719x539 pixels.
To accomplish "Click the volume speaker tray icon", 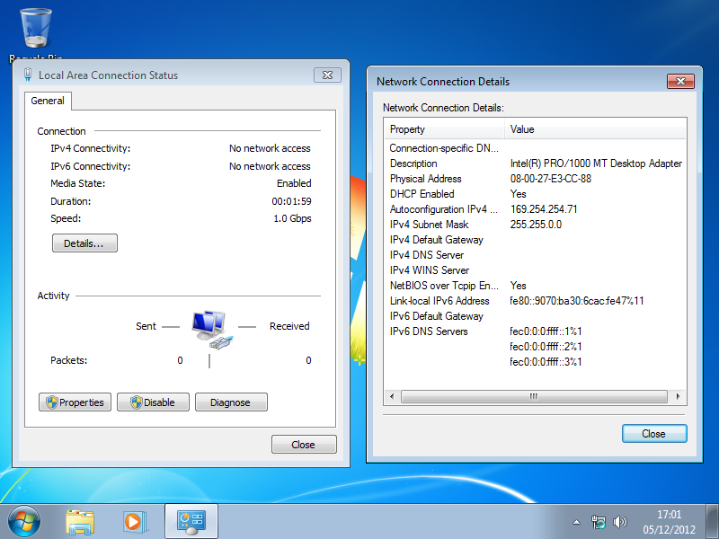I will [x=619, y=522].
